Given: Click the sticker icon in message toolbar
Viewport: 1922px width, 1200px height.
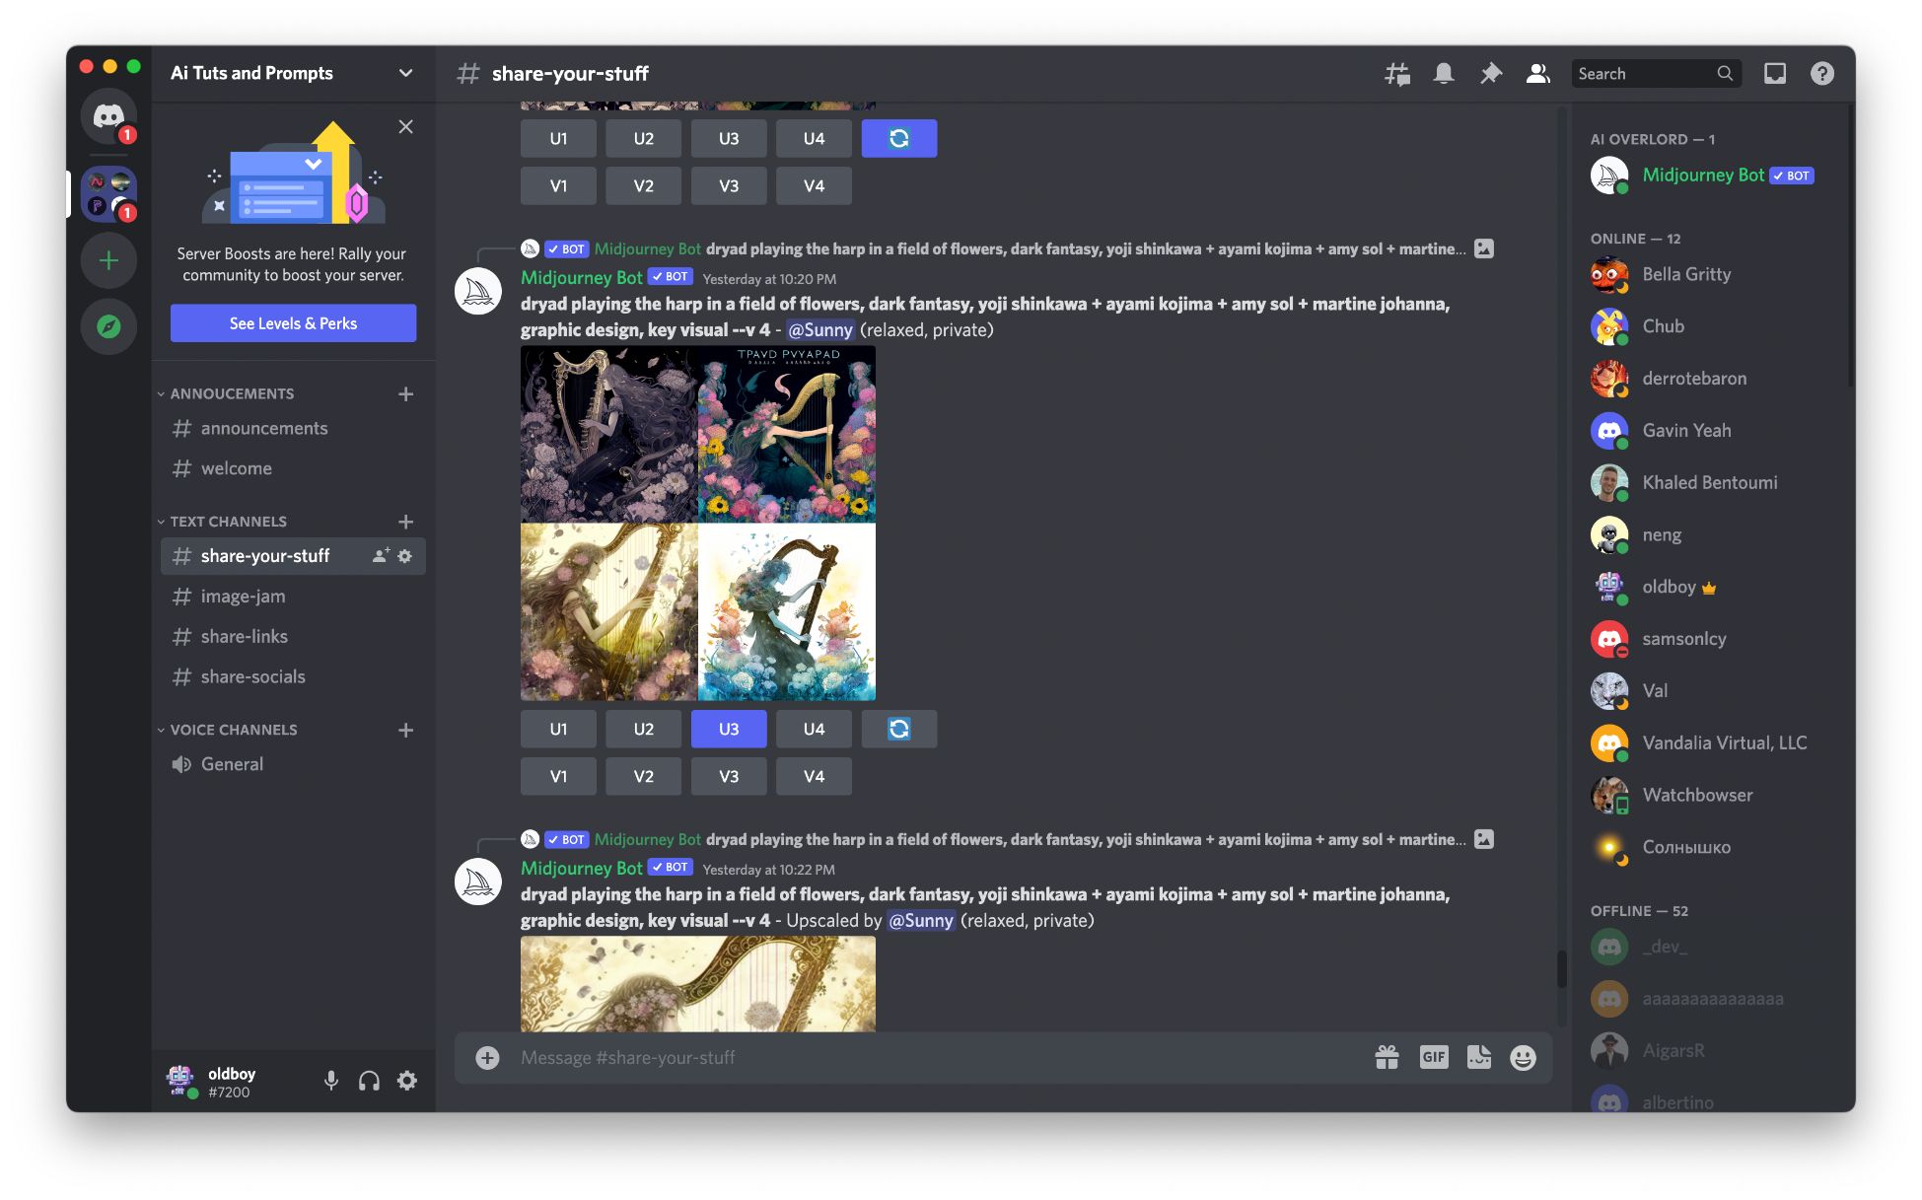Looking at the screenshot, I should 1477,1056.
